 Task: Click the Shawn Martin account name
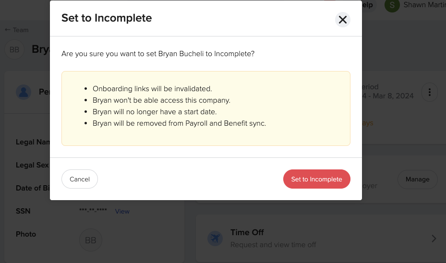[424, 5]
